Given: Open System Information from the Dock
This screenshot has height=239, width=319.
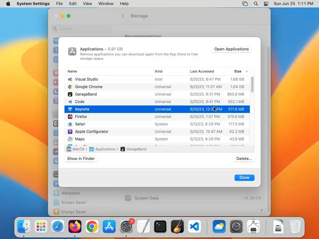Looking at the screenshot, I should point(253,227).
